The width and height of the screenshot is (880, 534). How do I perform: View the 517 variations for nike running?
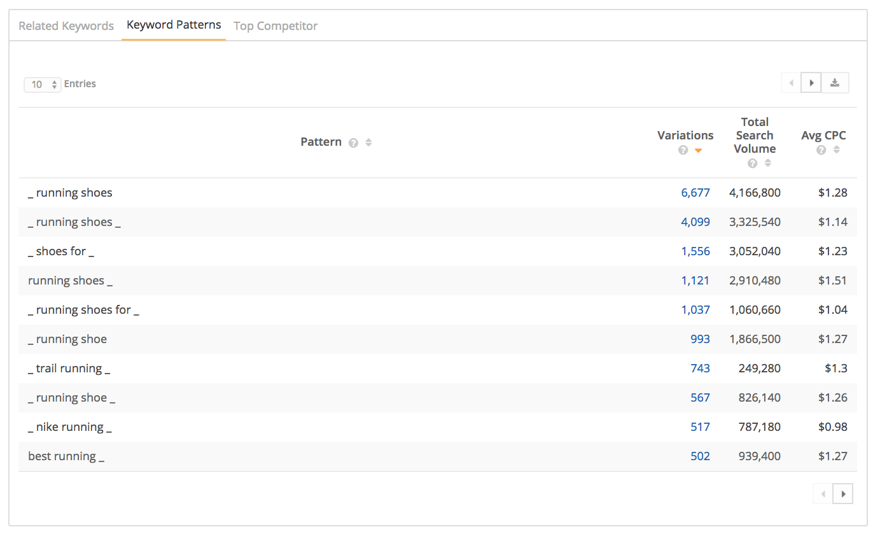tap(700, 427)
